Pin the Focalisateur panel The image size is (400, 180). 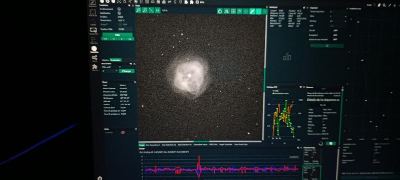(x=129, y=5)
